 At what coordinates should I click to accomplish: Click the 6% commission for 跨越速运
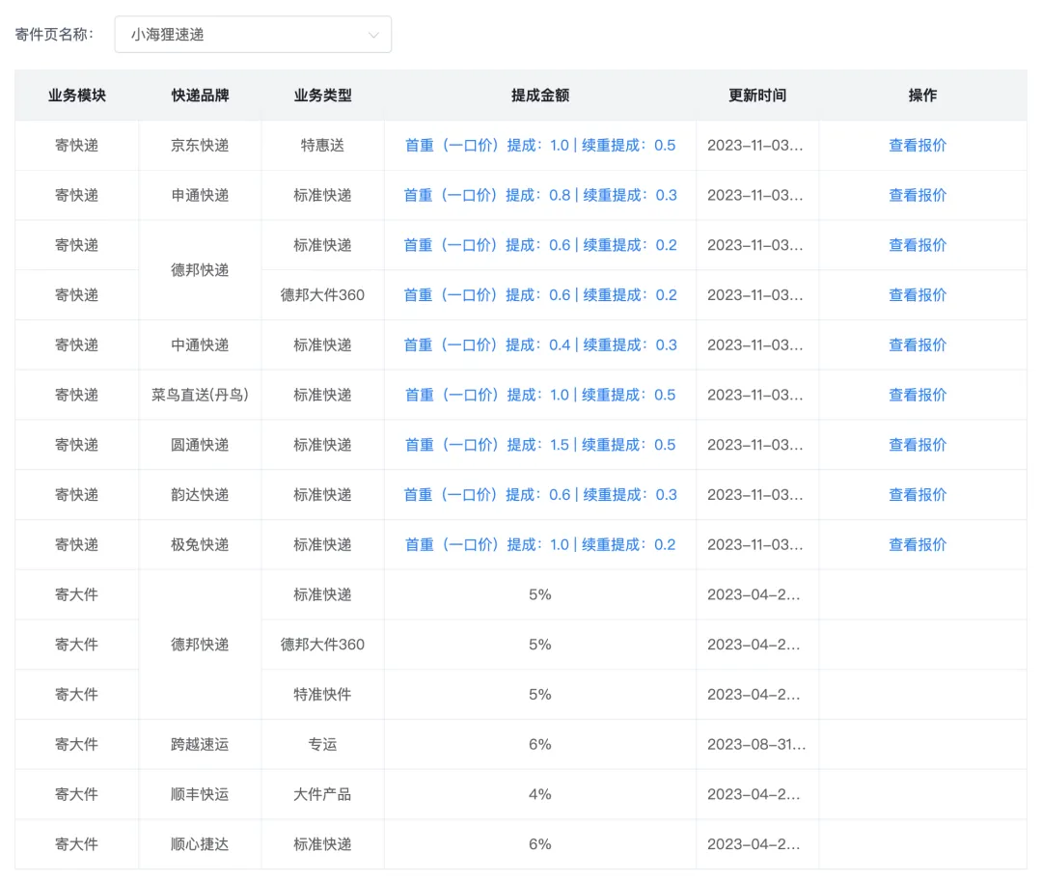click(540, 744)
